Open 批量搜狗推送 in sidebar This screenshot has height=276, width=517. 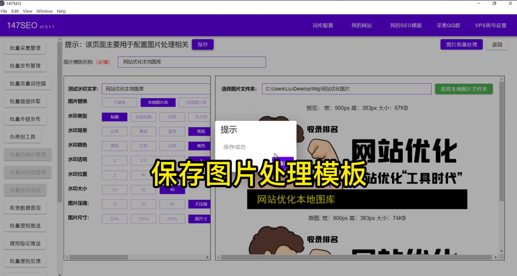(x=25, y=226)
